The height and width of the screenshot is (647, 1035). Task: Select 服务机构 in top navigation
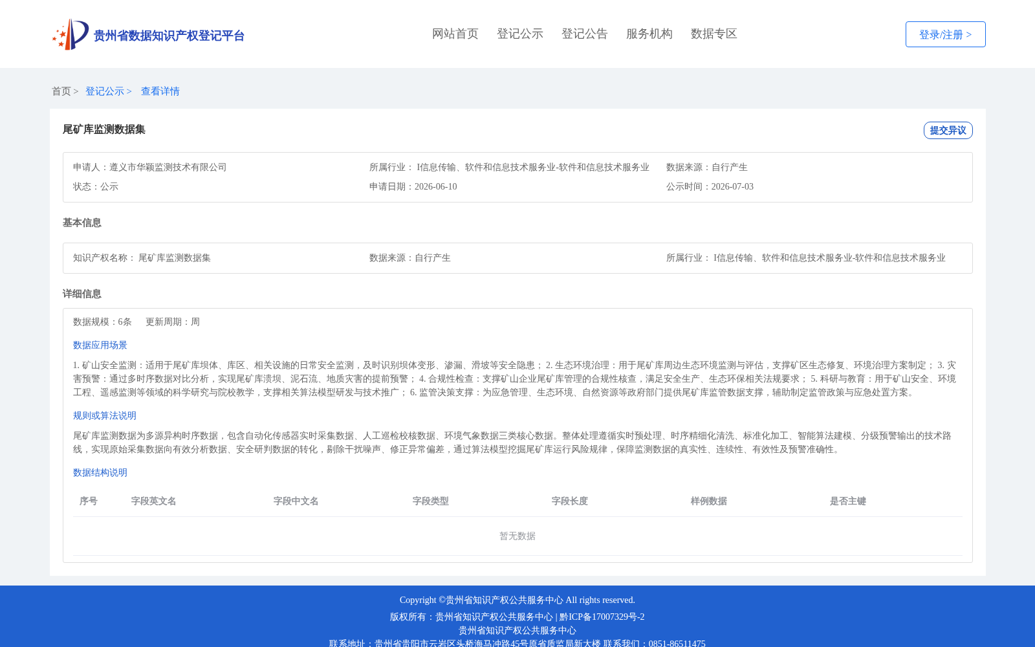(x=649, y=34)
